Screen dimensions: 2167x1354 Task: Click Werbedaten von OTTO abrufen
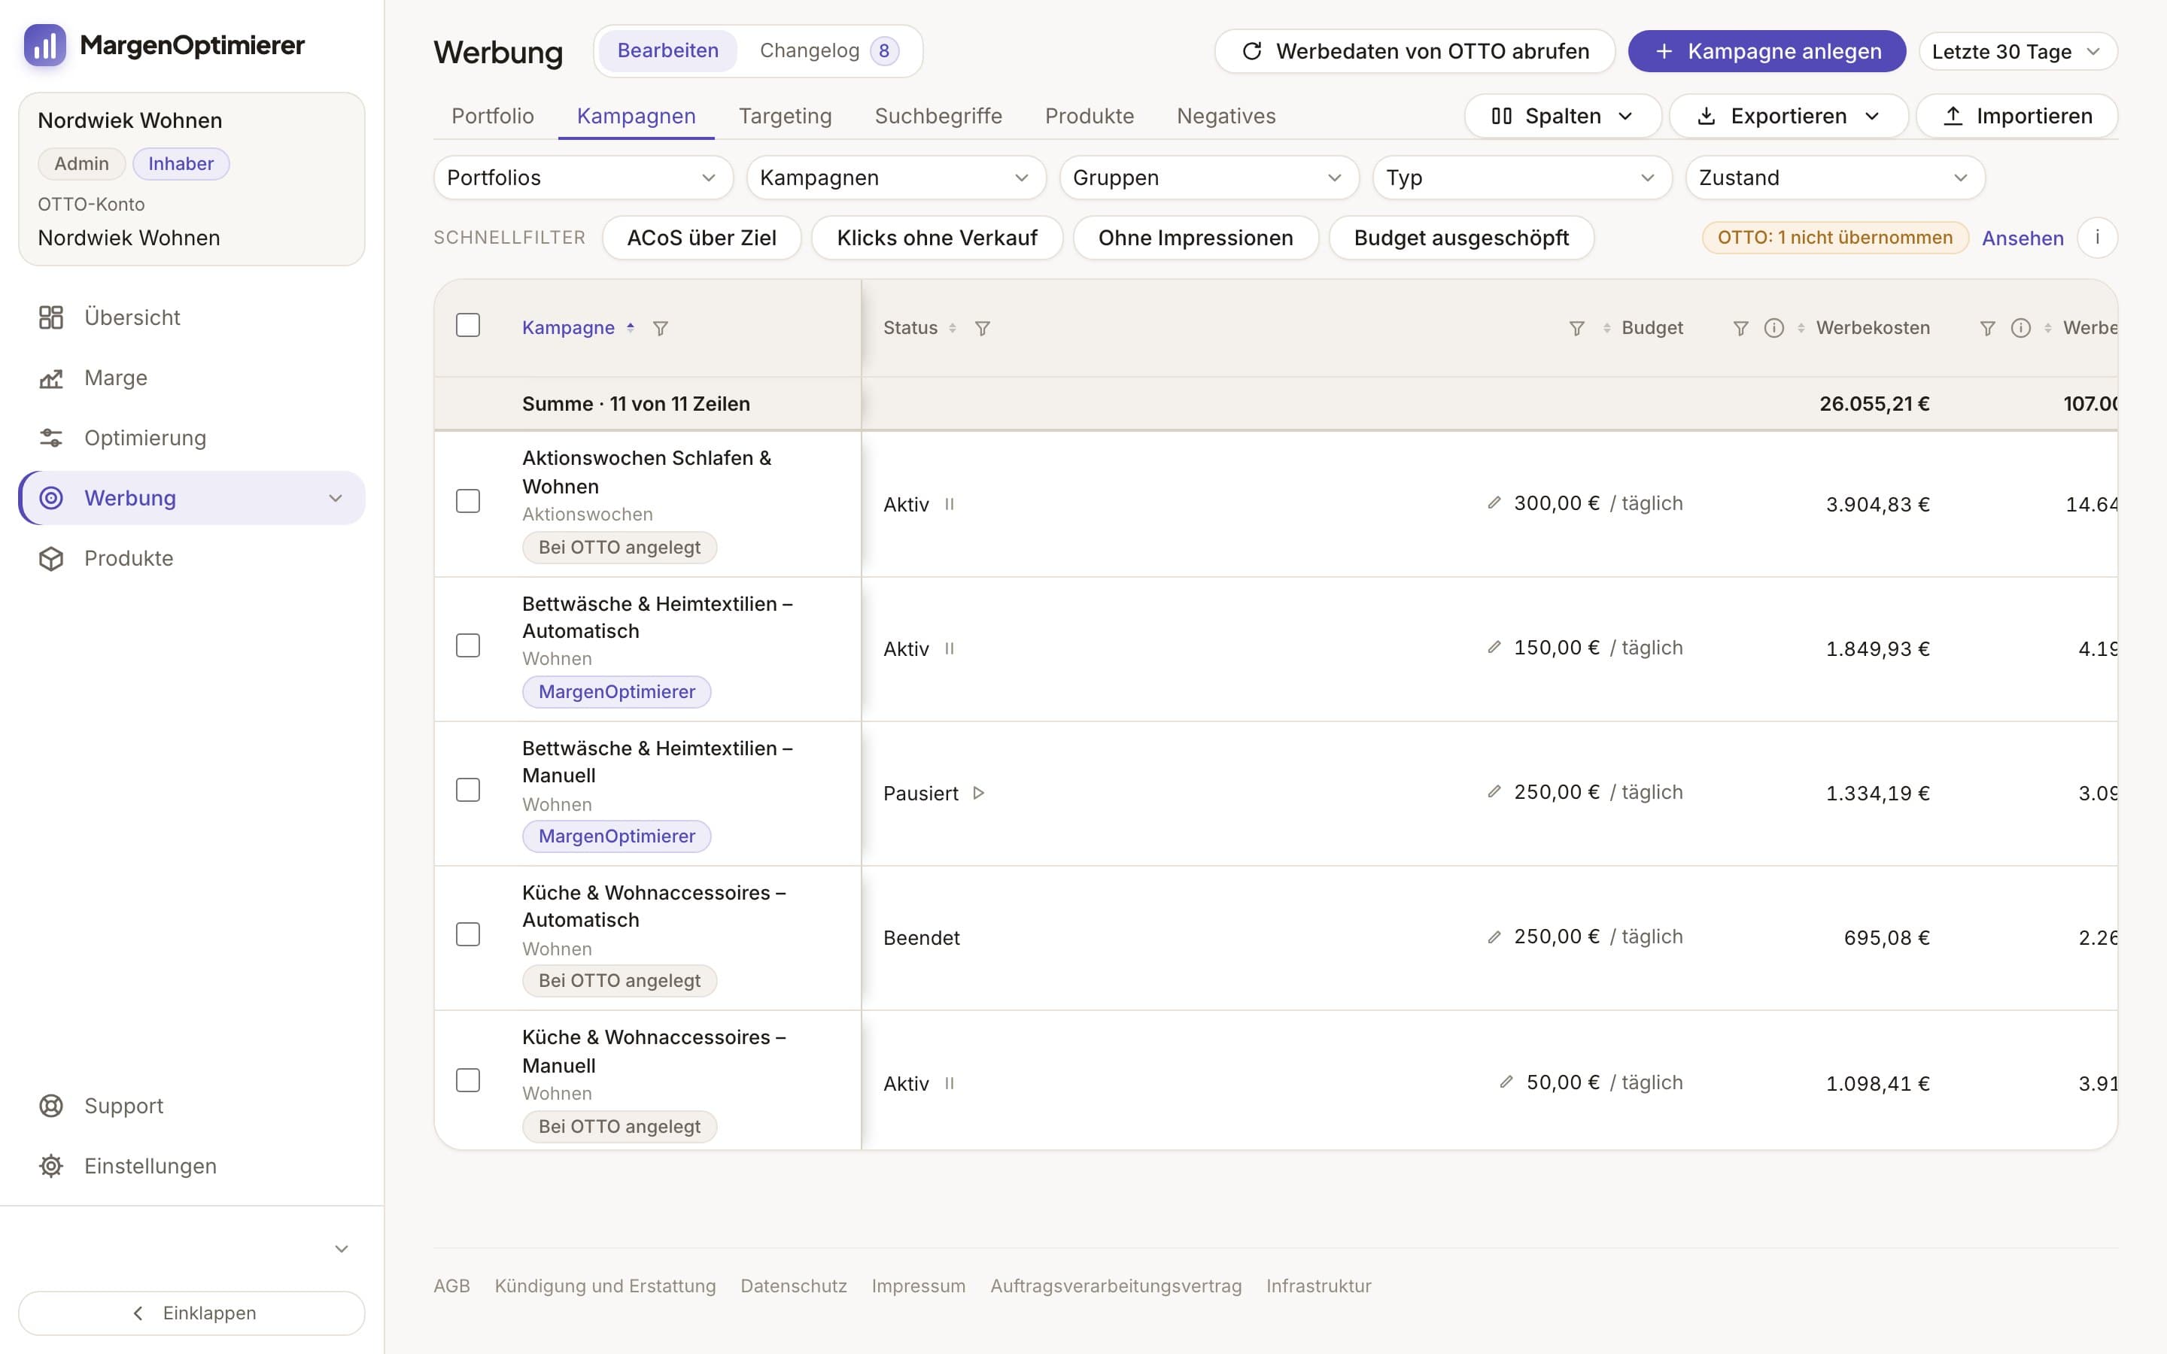(1415, 52)
